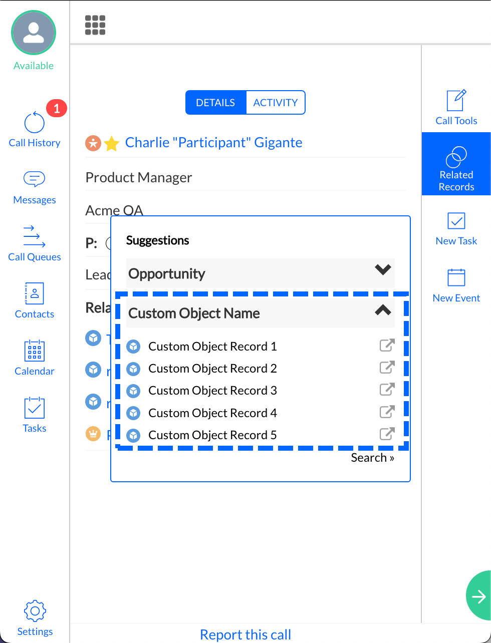Create a New Task
This screenshot has width=491, height=643.
(456, 229)
